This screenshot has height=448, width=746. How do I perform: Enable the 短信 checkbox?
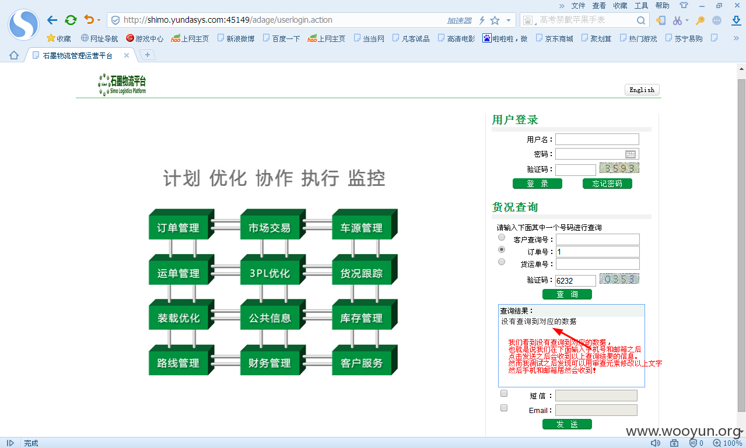point(504,393)
